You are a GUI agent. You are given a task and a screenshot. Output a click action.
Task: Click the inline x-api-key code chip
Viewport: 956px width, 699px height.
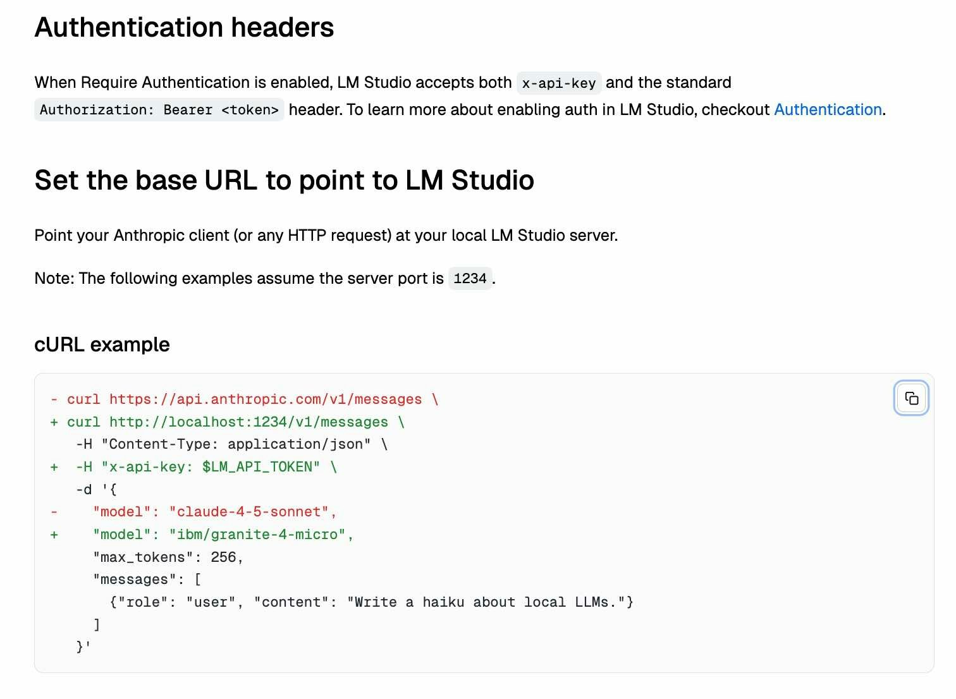[559, 83]
